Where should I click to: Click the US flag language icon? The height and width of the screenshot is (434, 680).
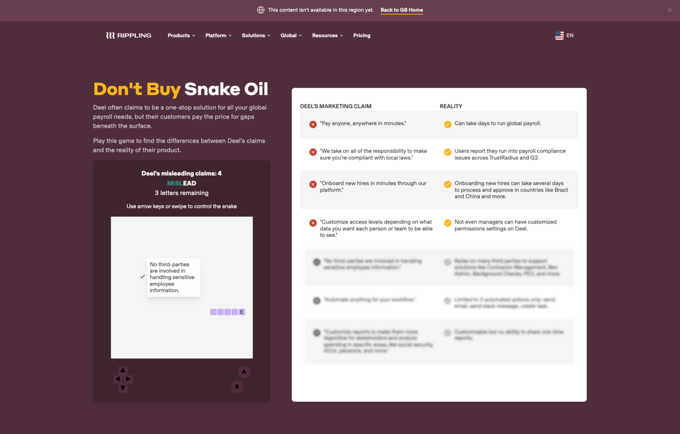click(x=559, y=35)
